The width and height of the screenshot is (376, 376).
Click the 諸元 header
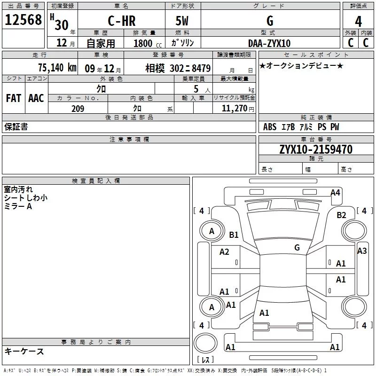pos(316,159)
